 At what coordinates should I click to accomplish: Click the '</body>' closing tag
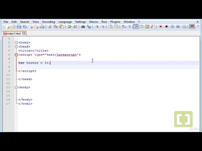click(x=25, y=100)
